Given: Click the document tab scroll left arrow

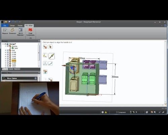Looking at the screenshot, I should [162, 108].
